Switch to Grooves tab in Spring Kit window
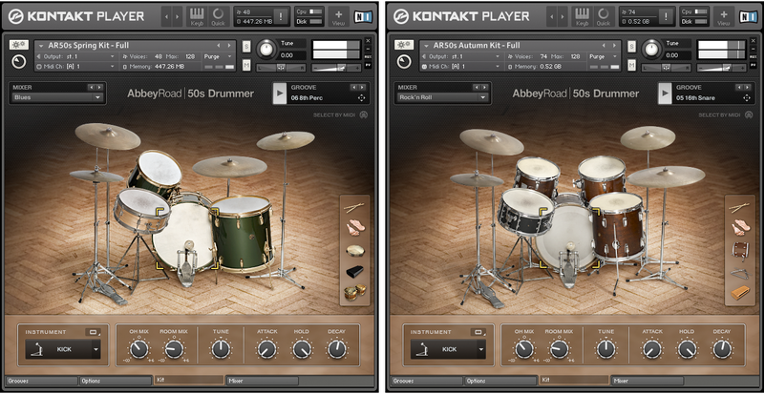The image size is (765, 394). click(x=41, y=381)
